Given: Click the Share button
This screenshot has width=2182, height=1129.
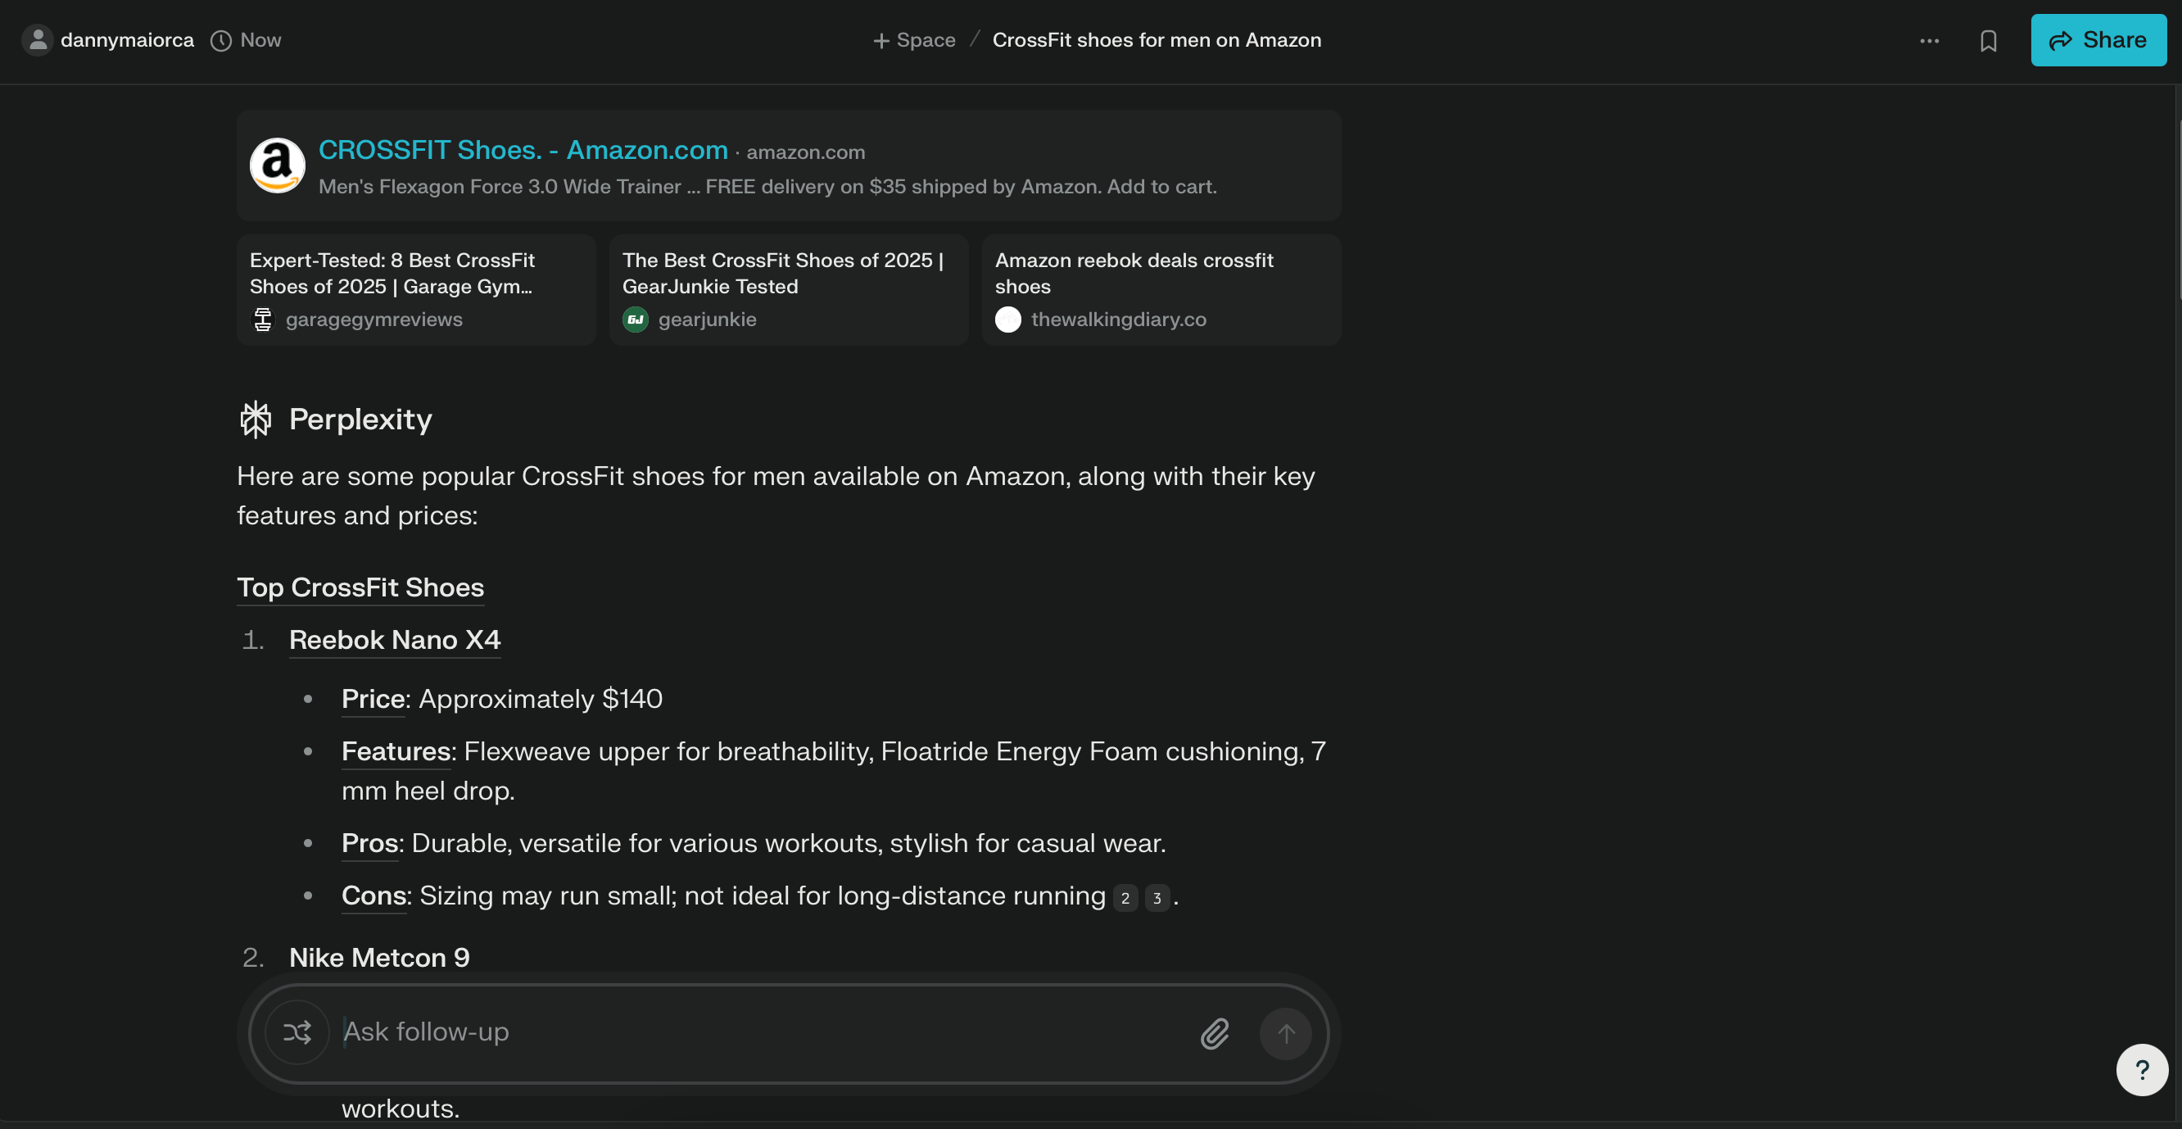Looking at the screenshot, I should click(x=2098, y=40).
